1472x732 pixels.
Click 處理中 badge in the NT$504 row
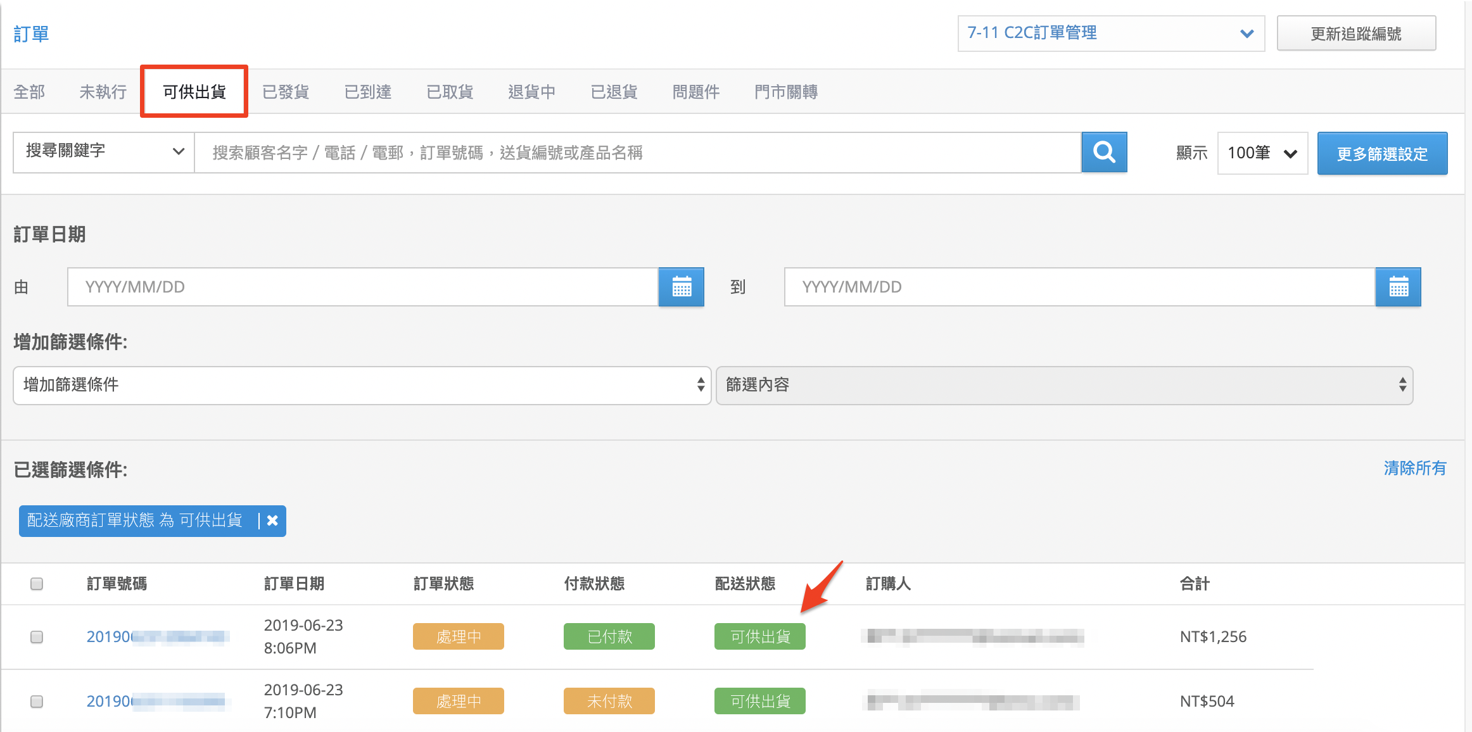point(459,701)
